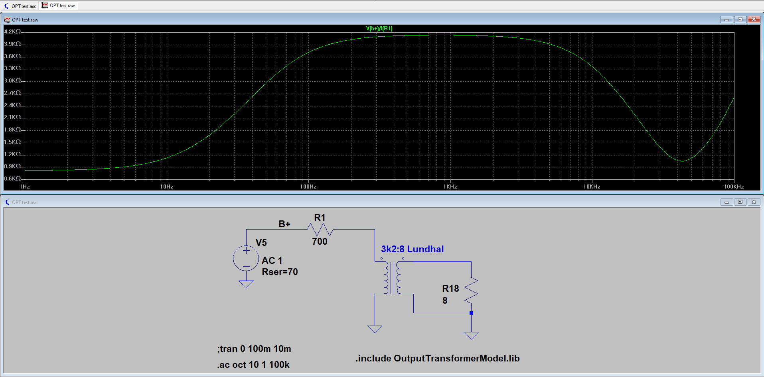Click the .include OutputTransformerModel.lib directive
Screen dimensions: 764x377
pyautogui.click(x=438, y=358)
